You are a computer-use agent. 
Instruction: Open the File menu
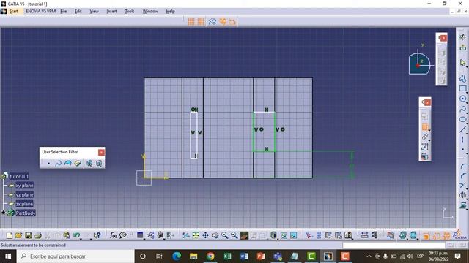[64, 12]
